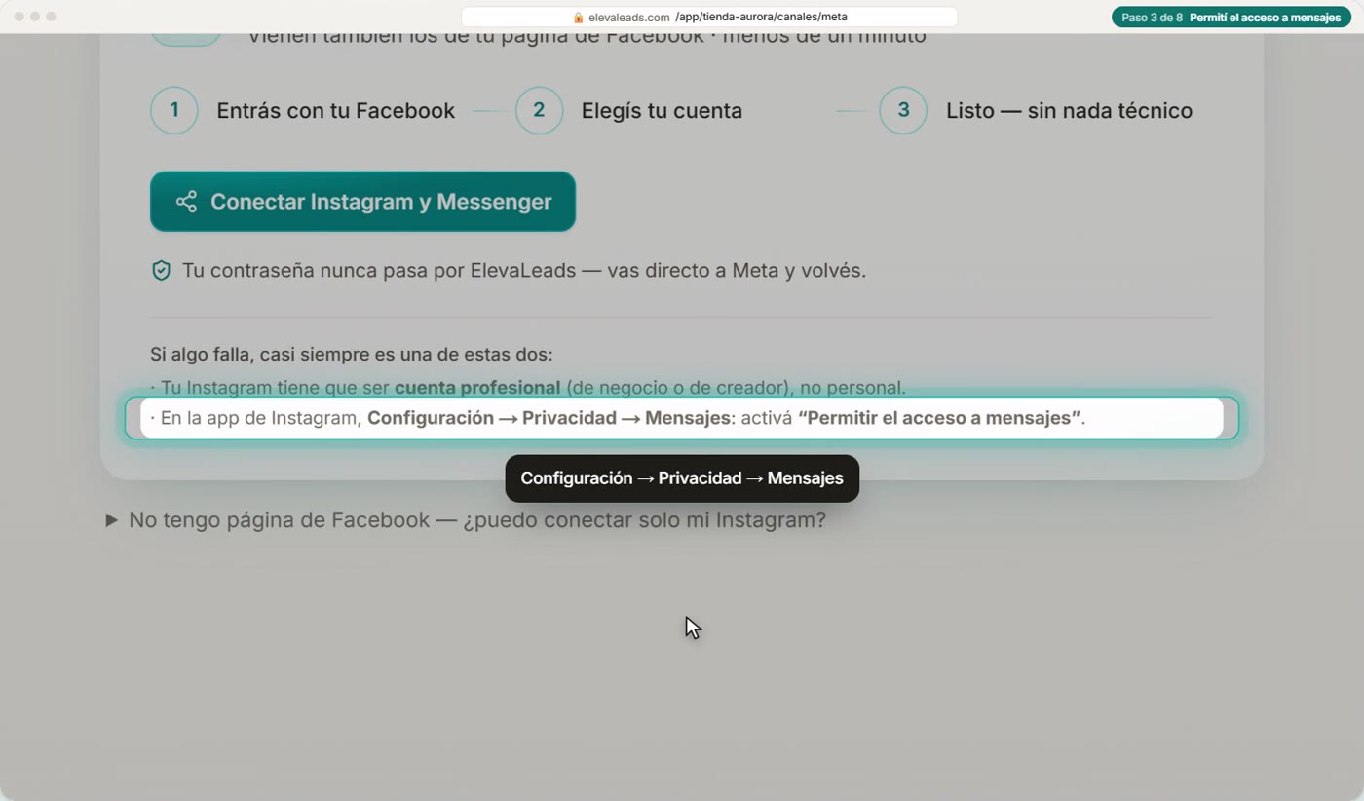The width and height of the screenshot is (1364, 801).
Task: Click the text 'Listo — sin nada técnico'
Action: tap(1069, 111)
